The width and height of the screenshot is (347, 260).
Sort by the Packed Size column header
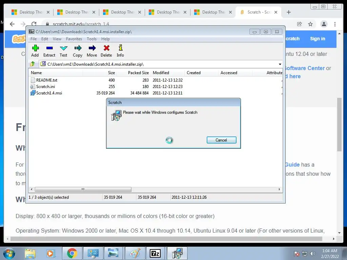point(134,73)
